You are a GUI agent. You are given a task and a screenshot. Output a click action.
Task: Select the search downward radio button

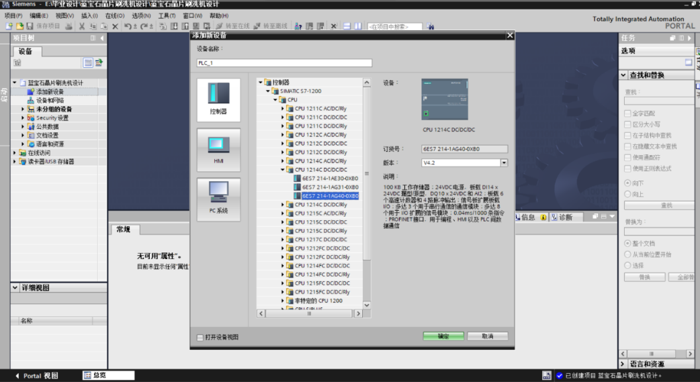coord(627,183)
